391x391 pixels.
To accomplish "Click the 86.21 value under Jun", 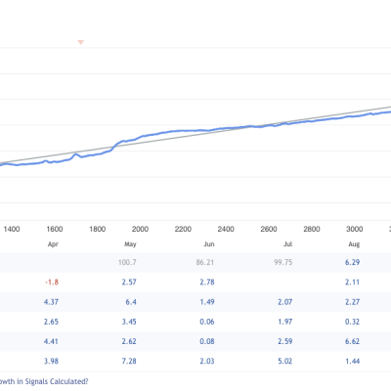I will (x=205, y=262).
